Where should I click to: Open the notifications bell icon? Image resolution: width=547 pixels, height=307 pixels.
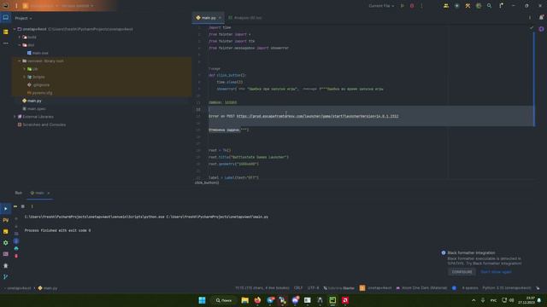pos(541,17)
